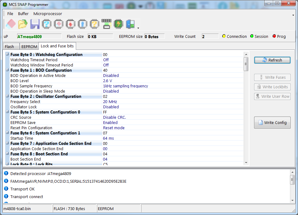The image size is (298, 215).
Task: Open a file with the folder icon
Action: click(23, 24)
